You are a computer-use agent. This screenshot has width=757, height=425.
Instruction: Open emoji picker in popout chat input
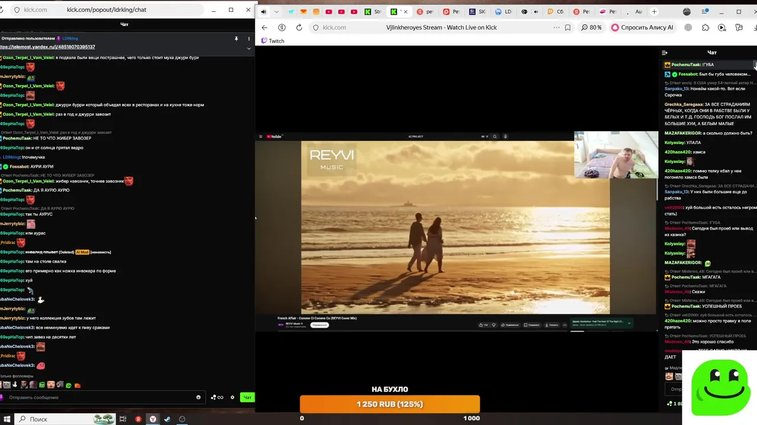pos(198,397)
